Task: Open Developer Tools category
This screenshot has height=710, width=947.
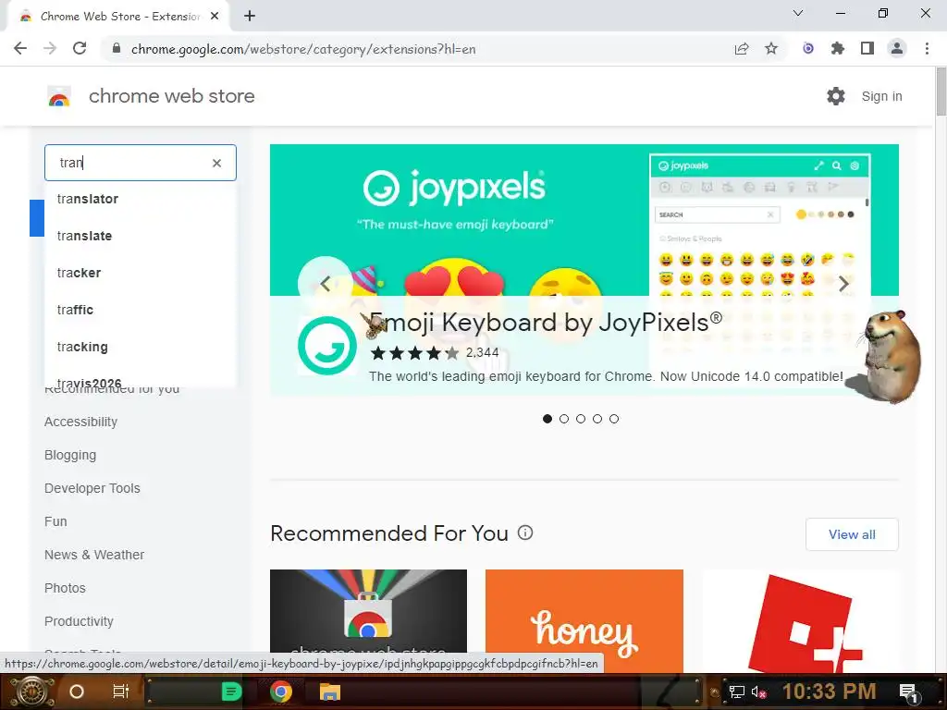Action: click(92, 488)
